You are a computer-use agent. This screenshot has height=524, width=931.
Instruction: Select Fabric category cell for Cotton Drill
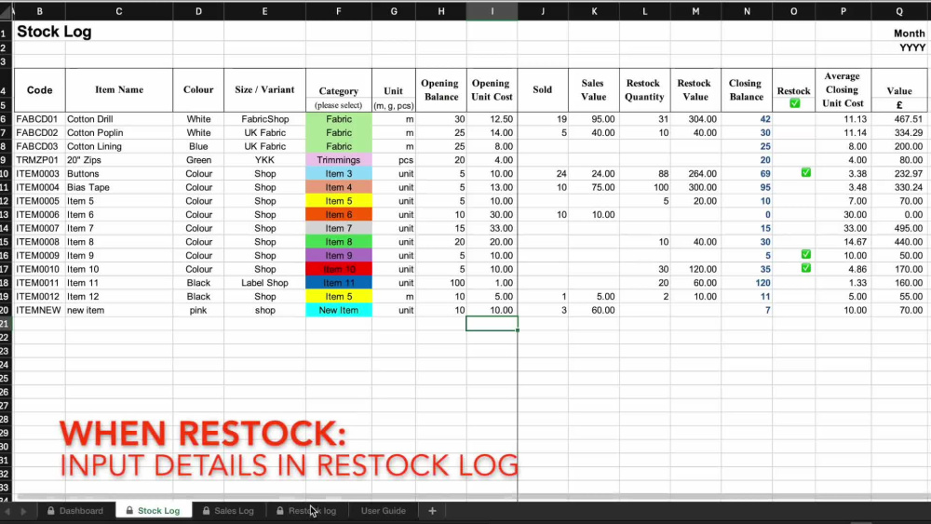coord(339,119)
